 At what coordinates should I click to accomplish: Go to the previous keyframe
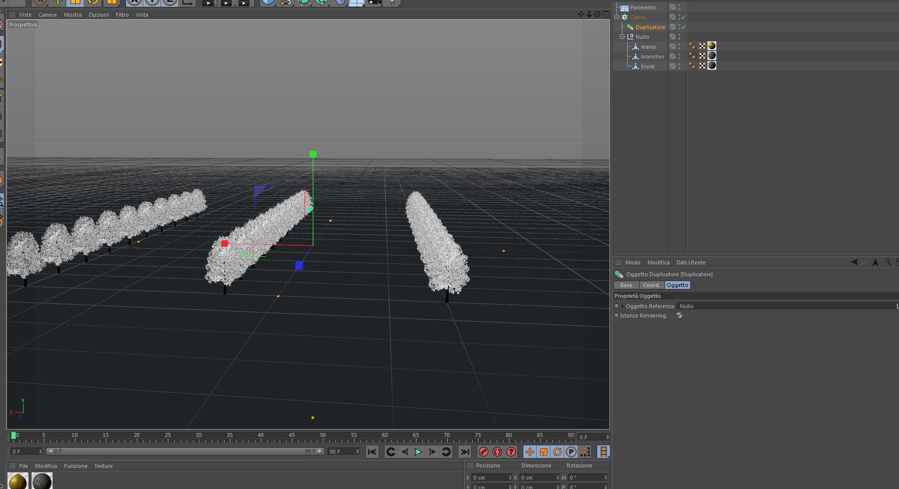390,452
